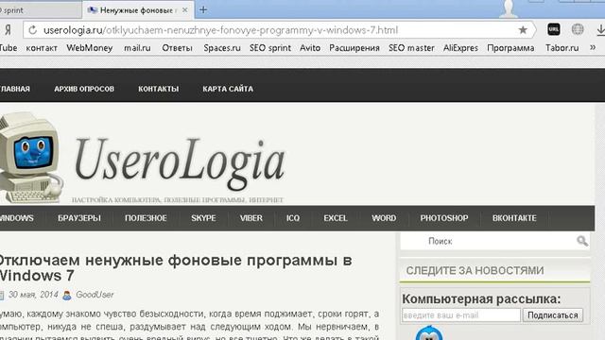Open 'Карта сайта' in top menu

pyautogui.click(x=228, y=89)
